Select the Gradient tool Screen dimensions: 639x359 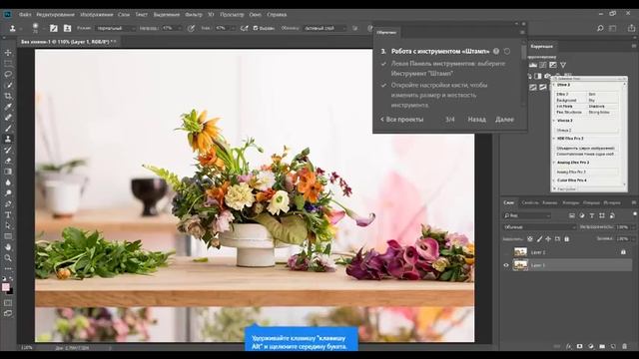(8, 172)
